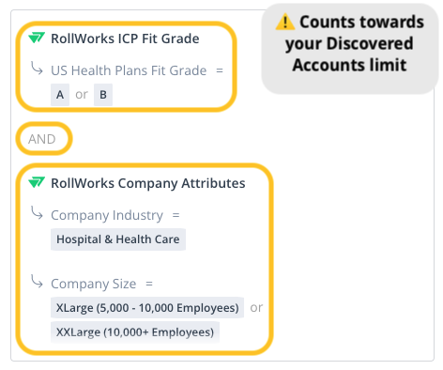This screenshot has width=443, height=370.
Task: Open the RollWorks ICP Fit Grade heading
Action: click(x=125, y=39)
